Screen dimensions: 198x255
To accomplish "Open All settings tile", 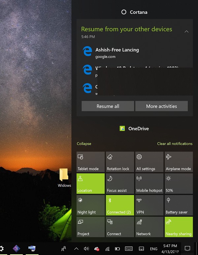I will click(149, 162).
